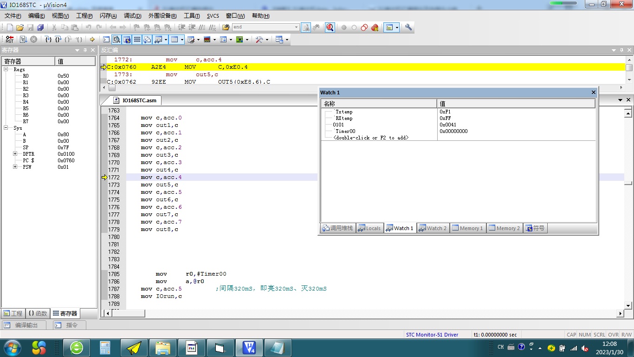This screenshot has width=634, height=357.
Task: Collapse the Regs tree node
Action: [x=6, y=69]
